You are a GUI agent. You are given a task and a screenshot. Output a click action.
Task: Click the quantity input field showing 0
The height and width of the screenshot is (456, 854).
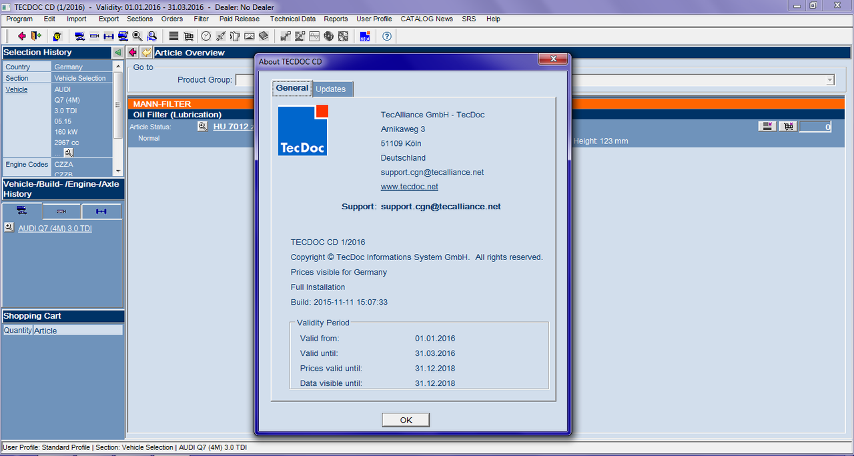point(815,127)
